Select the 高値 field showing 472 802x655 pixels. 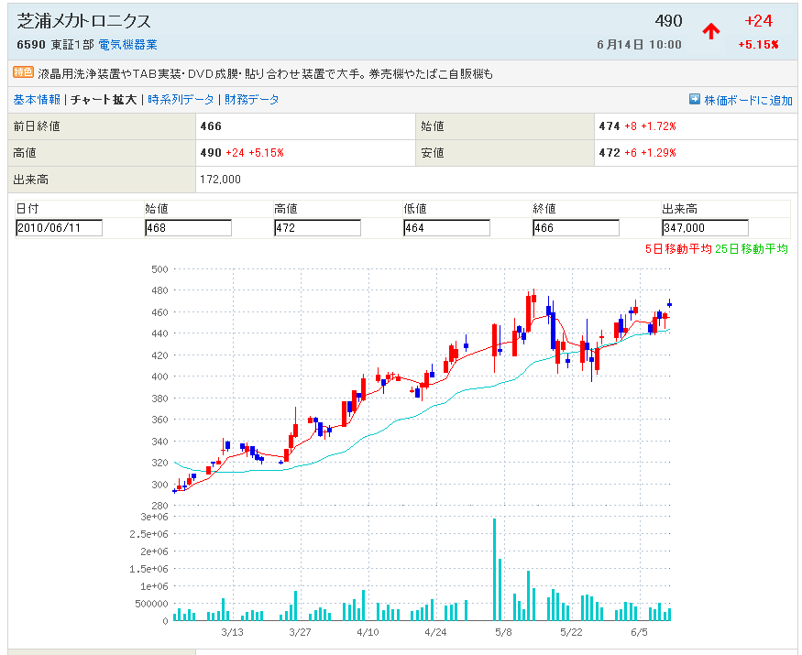click(x=317, y=228)
